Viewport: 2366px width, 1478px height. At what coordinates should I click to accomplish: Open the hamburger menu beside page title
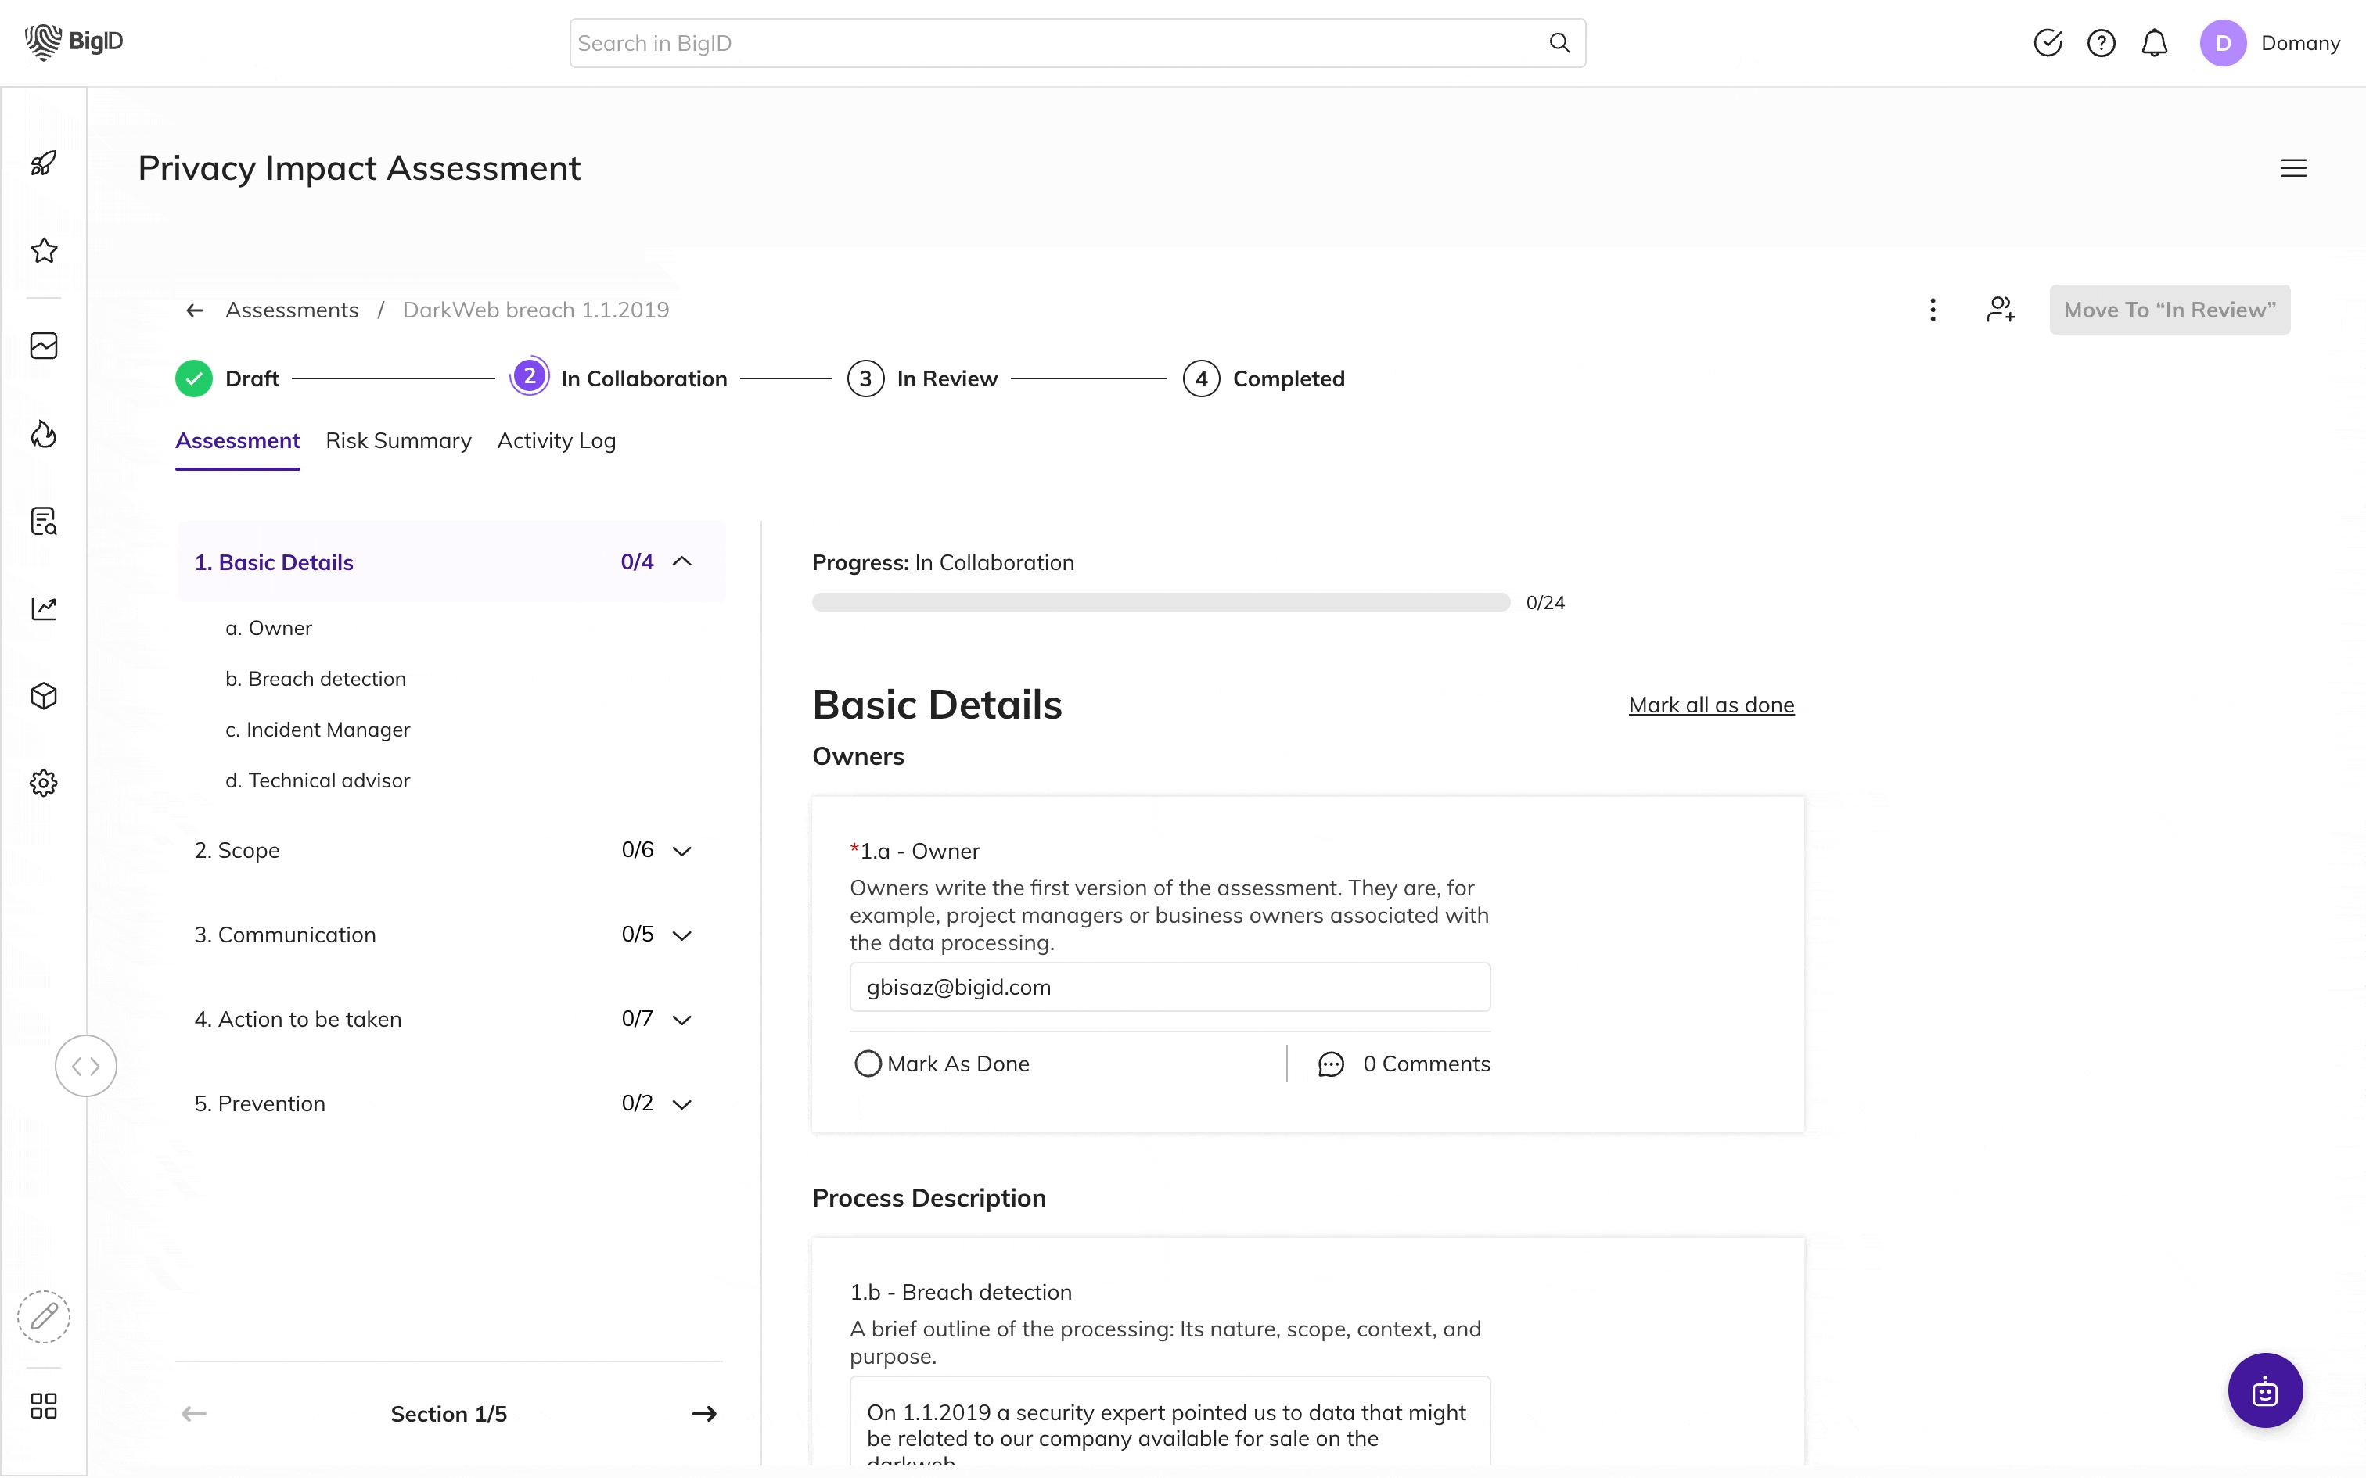coord(2294,168)
